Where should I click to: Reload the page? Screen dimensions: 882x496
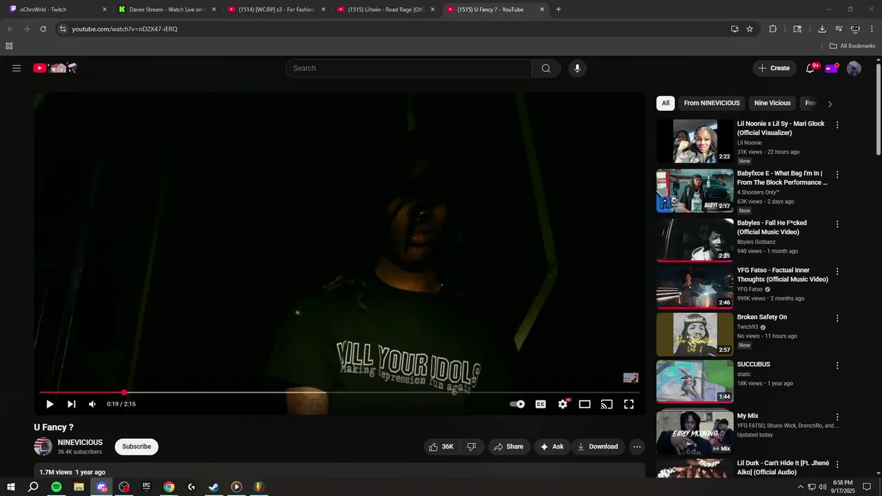pyautogui.click(x=43, y=29)
